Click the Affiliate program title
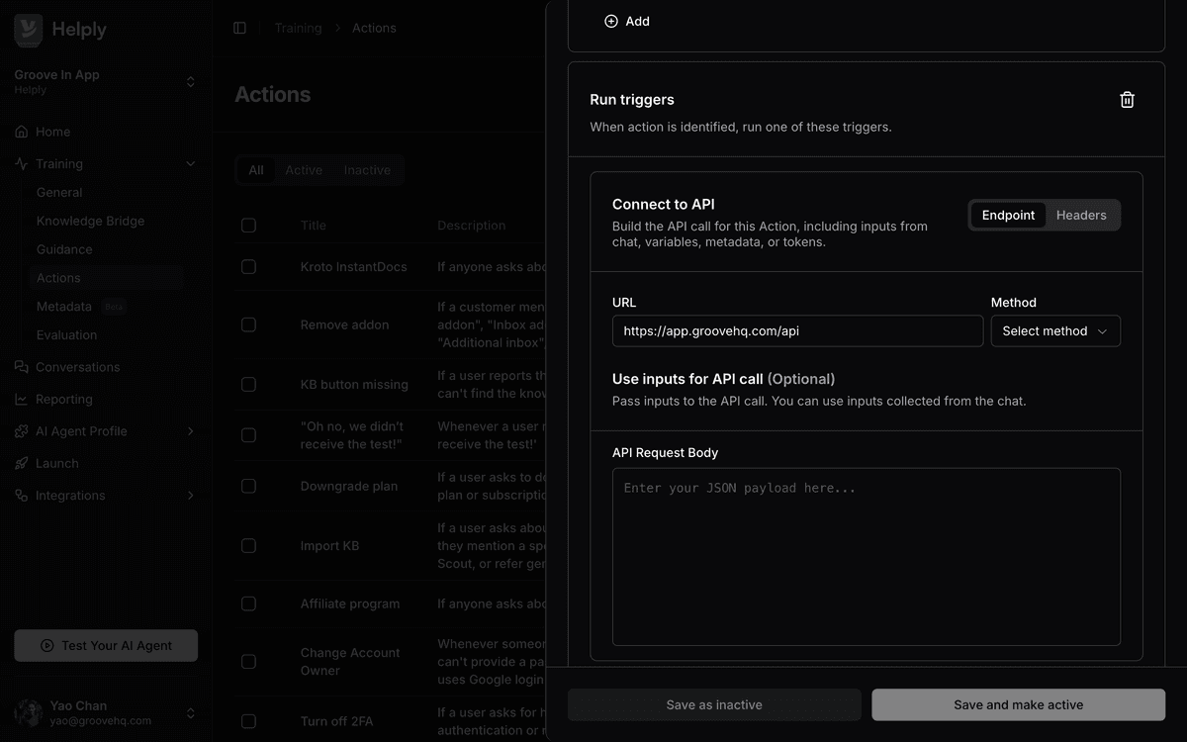The width and height of the screenshot is (1187, 742). point(350,603)
